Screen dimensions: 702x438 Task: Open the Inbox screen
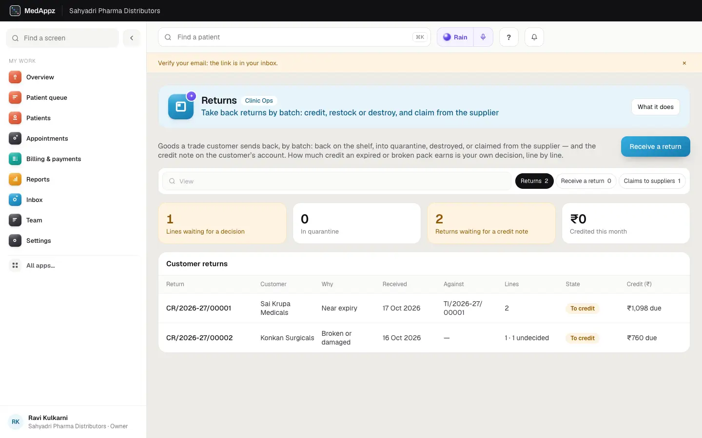pyautogui.click(x=73, y=200)
